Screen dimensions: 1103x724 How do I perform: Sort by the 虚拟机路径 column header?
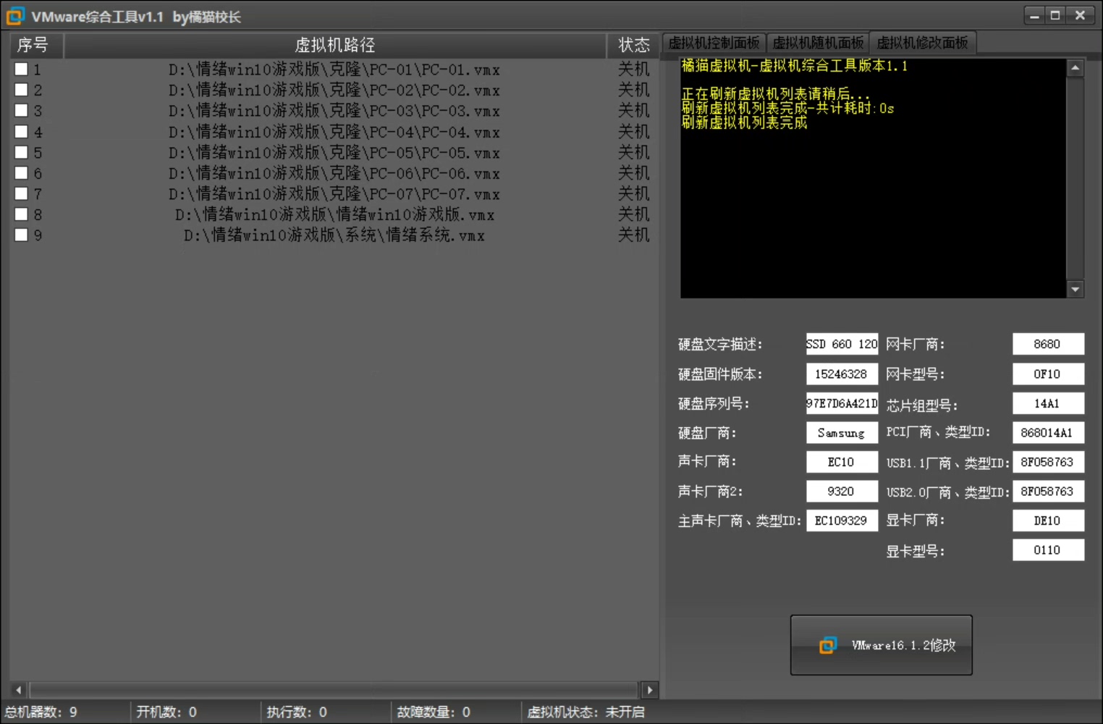click(x=334, y=45)
